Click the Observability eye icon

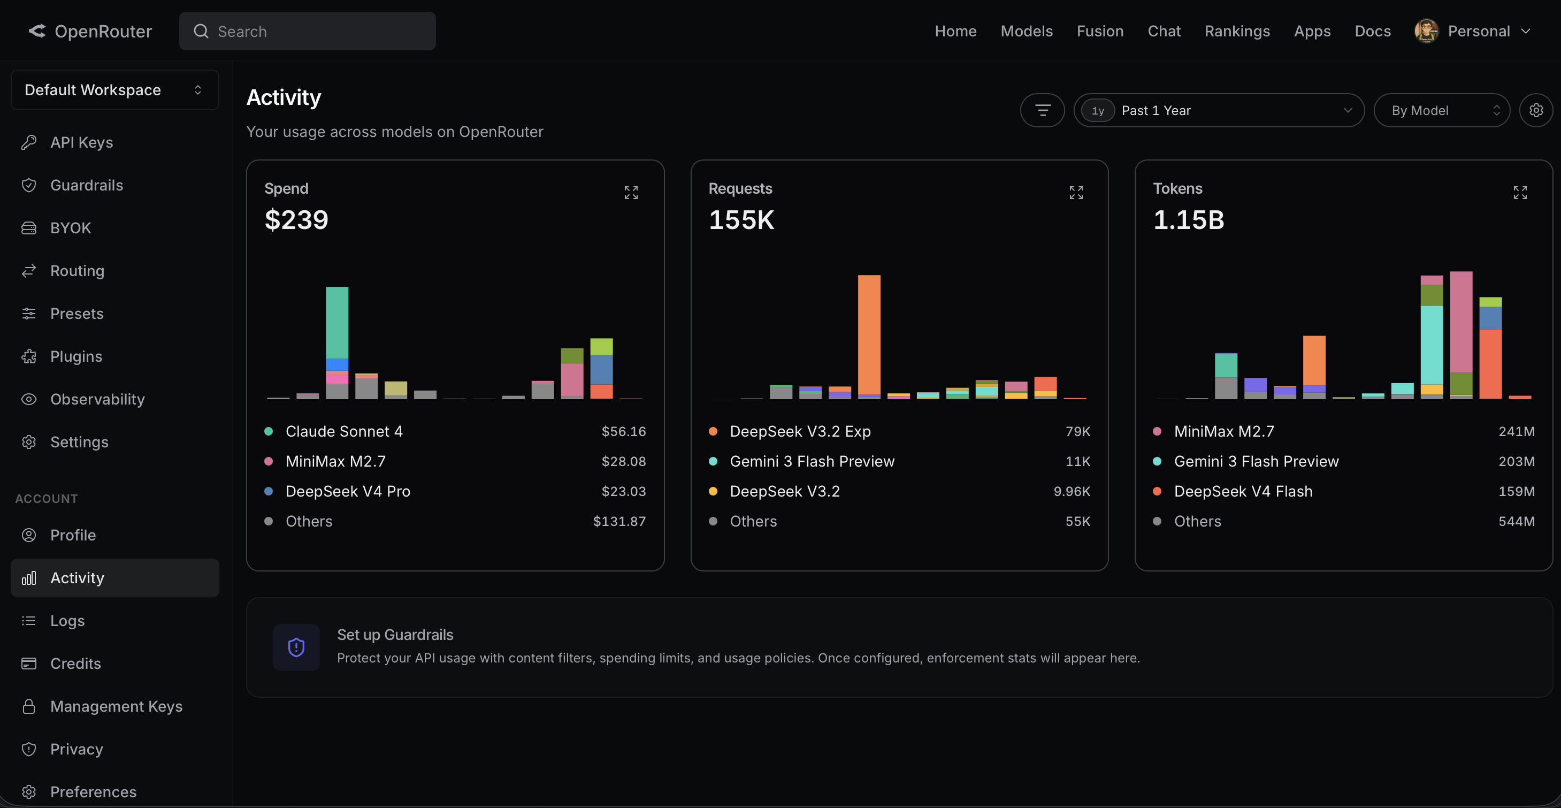(28, 399)
